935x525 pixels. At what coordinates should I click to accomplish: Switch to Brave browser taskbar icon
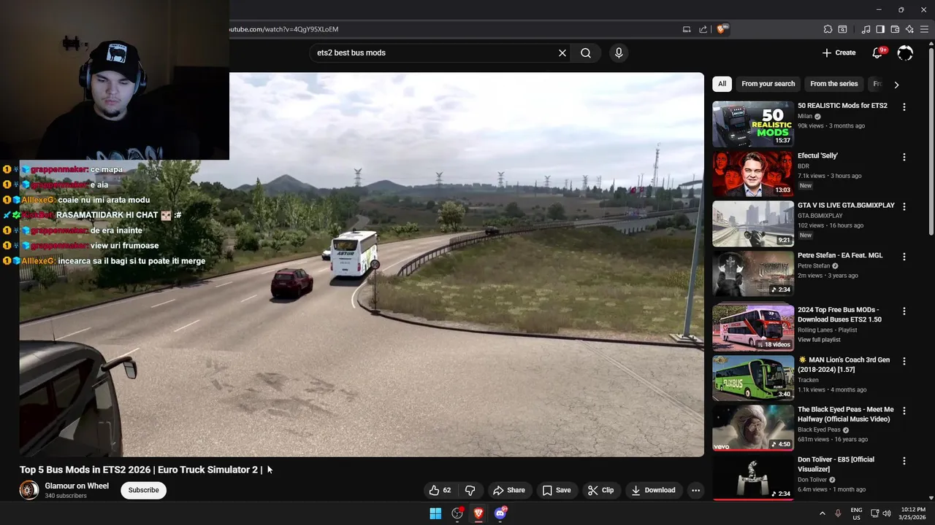pos(478,513)
